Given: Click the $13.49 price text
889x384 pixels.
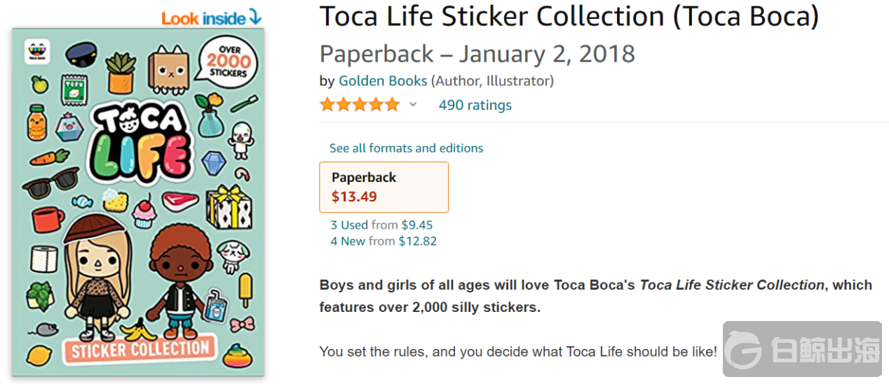Looking at the screenshot, I should (354, 197).
